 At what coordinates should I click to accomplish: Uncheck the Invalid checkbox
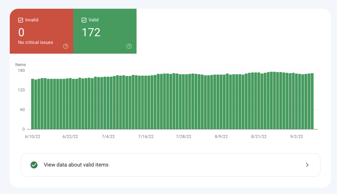(21, 20)
